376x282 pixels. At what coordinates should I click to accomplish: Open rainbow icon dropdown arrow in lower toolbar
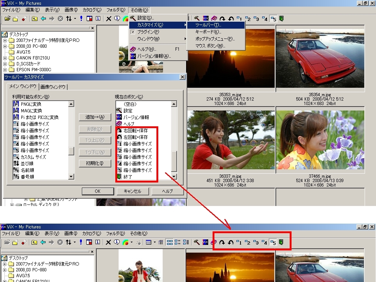coord(132,242)
